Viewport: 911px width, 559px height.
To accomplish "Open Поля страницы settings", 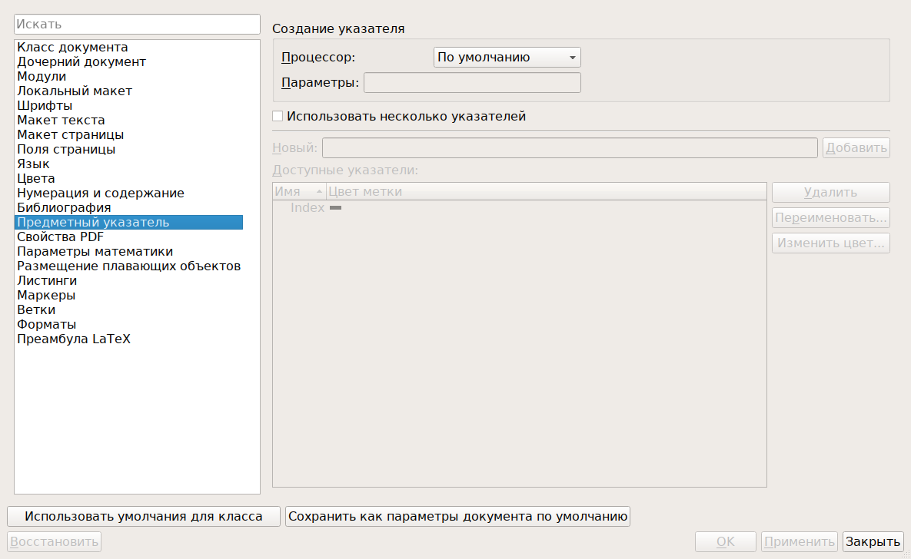I will pos(128,149).
